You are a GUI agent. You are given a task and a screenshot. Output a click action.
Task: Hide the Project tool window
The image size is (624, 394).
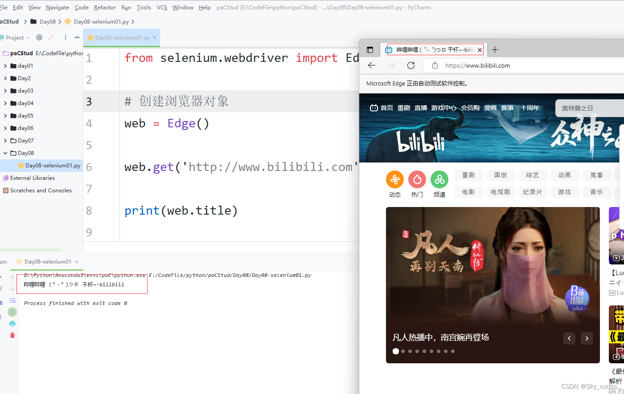click(77, 37)
